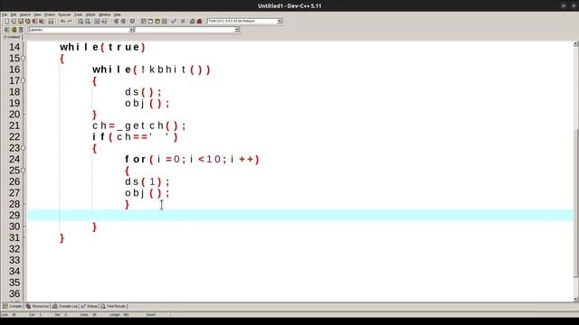Screen dimensions: 579x325
Task: Switch to the Compiler bottom tab
Action: (13, 306)
